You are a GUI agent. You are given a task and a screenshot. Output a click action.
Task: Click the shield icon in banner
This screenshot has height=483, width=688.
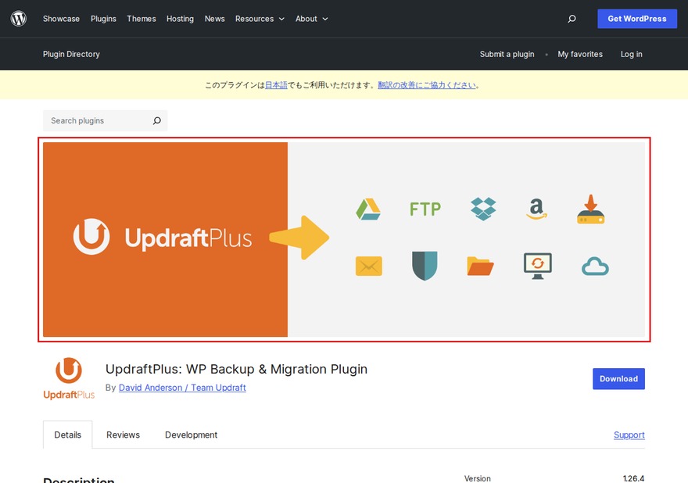[x=425, y=266]
